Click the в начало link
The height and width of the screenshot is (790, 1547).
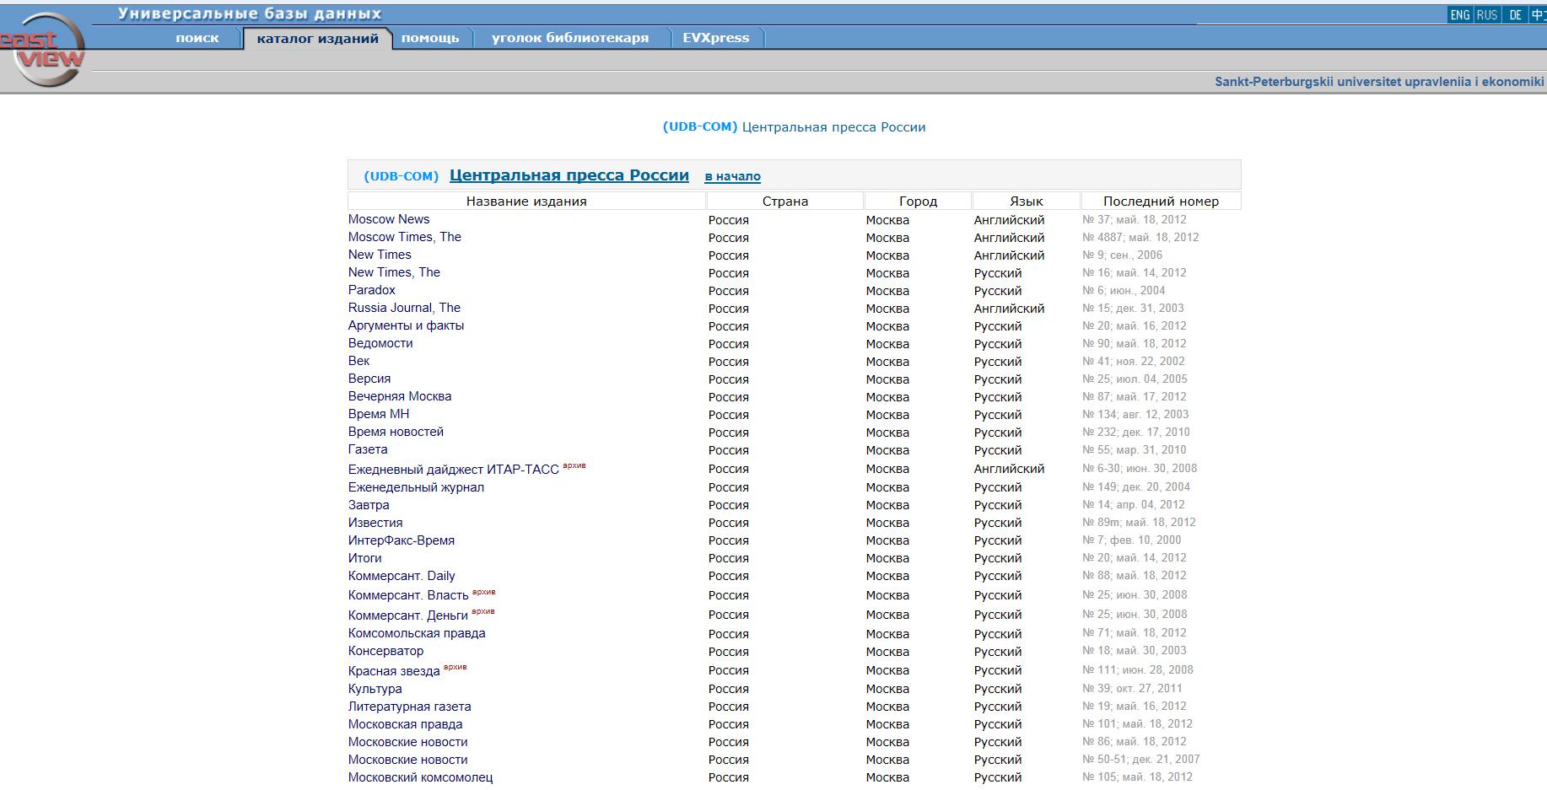tap(732, 176)
